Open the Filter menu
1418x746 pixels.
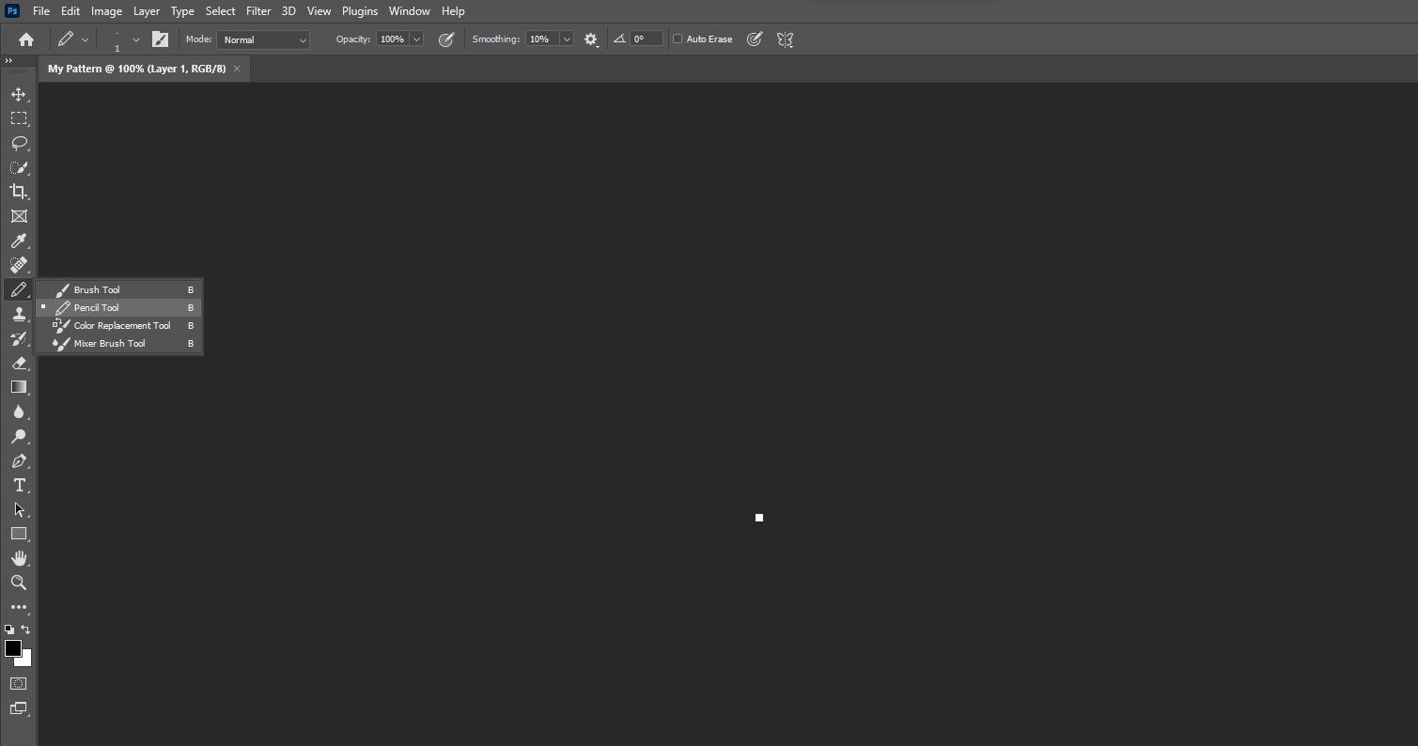(257, 10)
